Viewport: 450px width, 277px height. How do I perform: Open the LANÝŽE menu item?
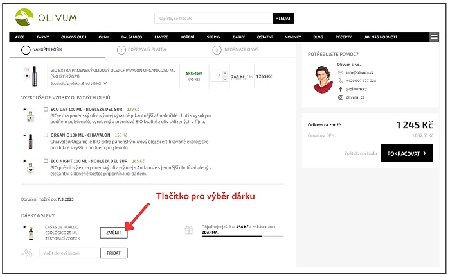click(x=161, y=37)
